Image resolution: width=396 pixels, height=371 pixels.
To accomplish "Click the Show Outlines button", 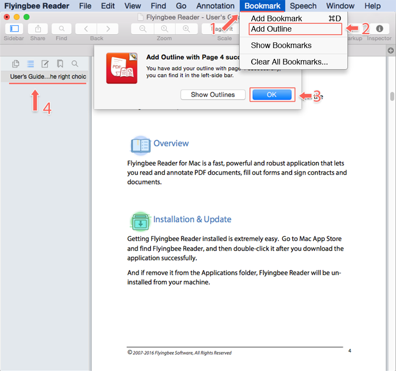I will [213, 95].
